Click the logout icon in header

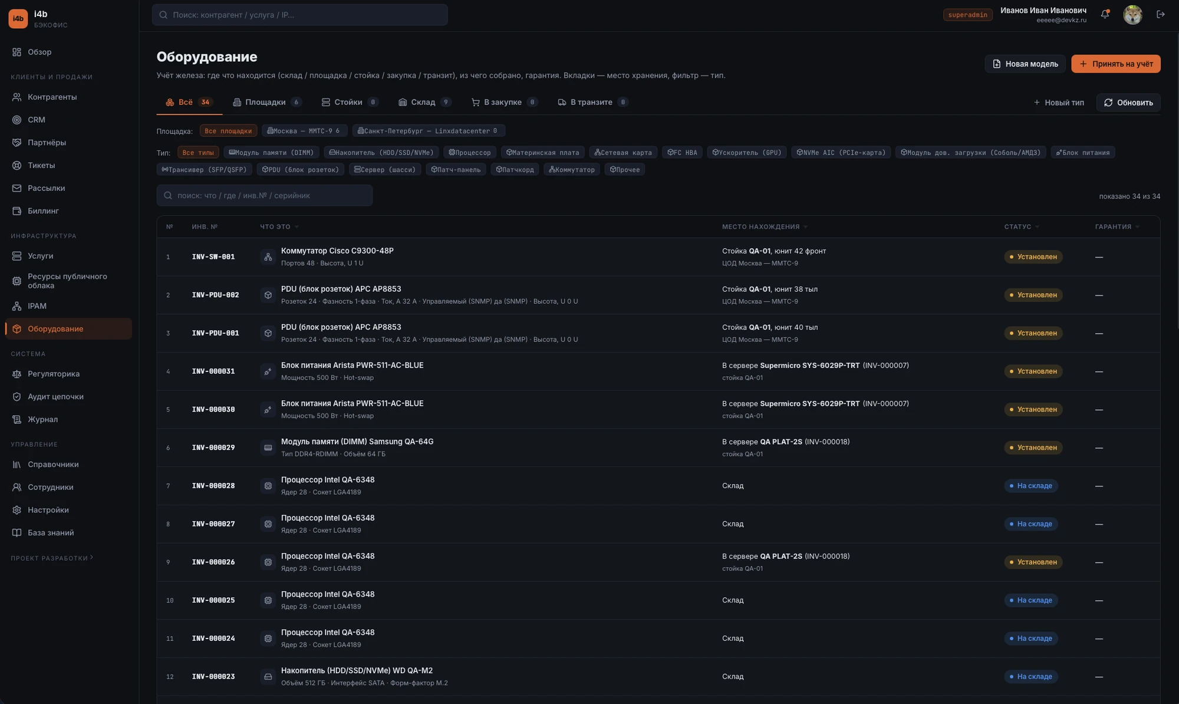coord(1160,14)
